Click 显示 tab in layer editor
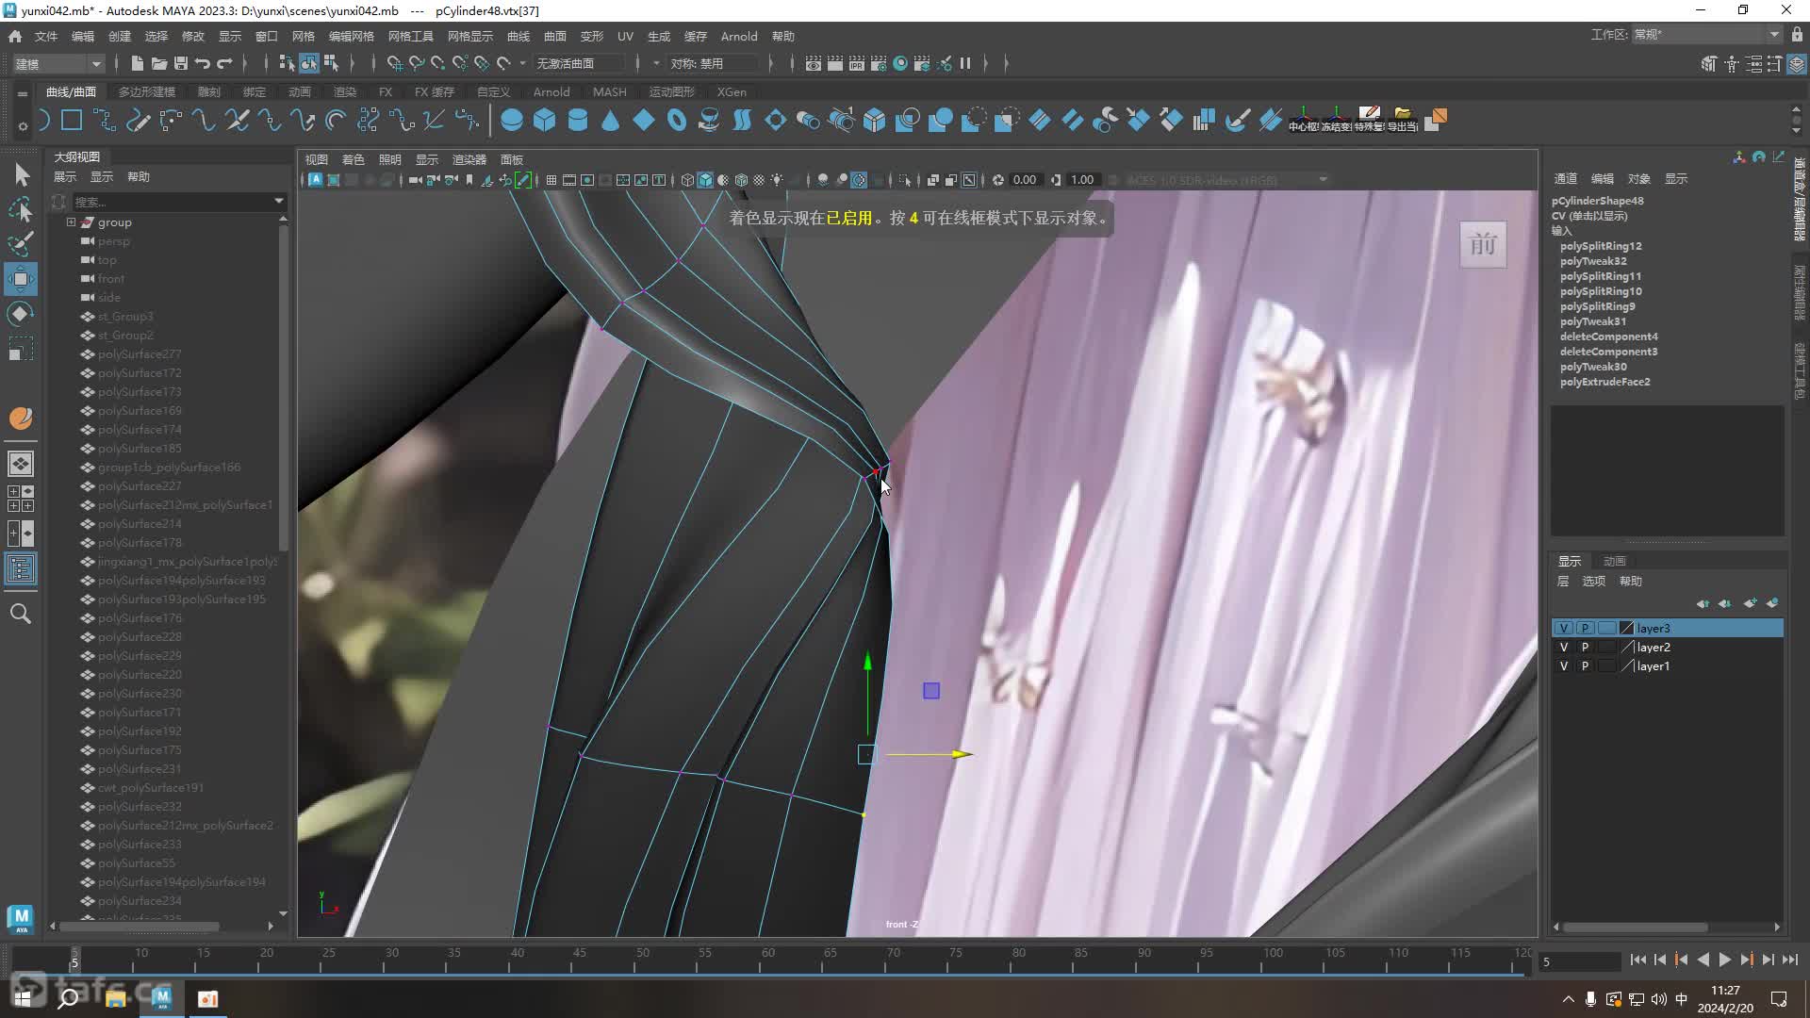Viewport: 1810px width, 1018px height. [x=1570, y=561]
